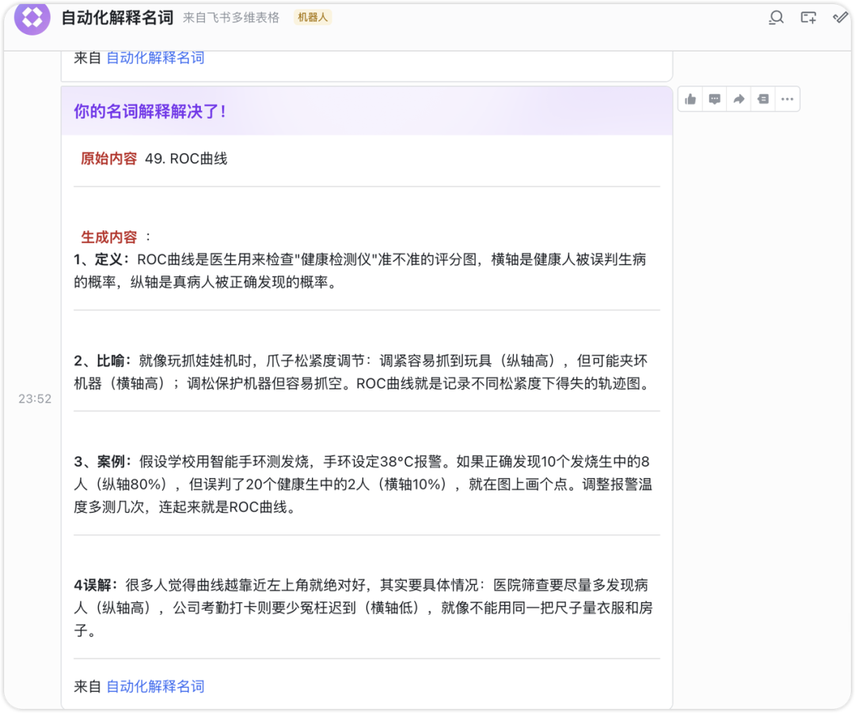Click the 机器人 tag badge
855x713 pixels.
313,17
